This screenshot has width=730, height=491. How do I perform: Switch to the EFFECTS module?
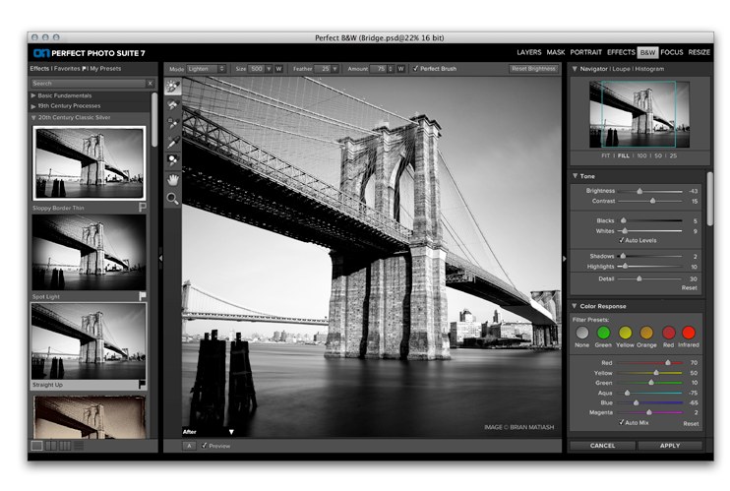tap(621, 52)
